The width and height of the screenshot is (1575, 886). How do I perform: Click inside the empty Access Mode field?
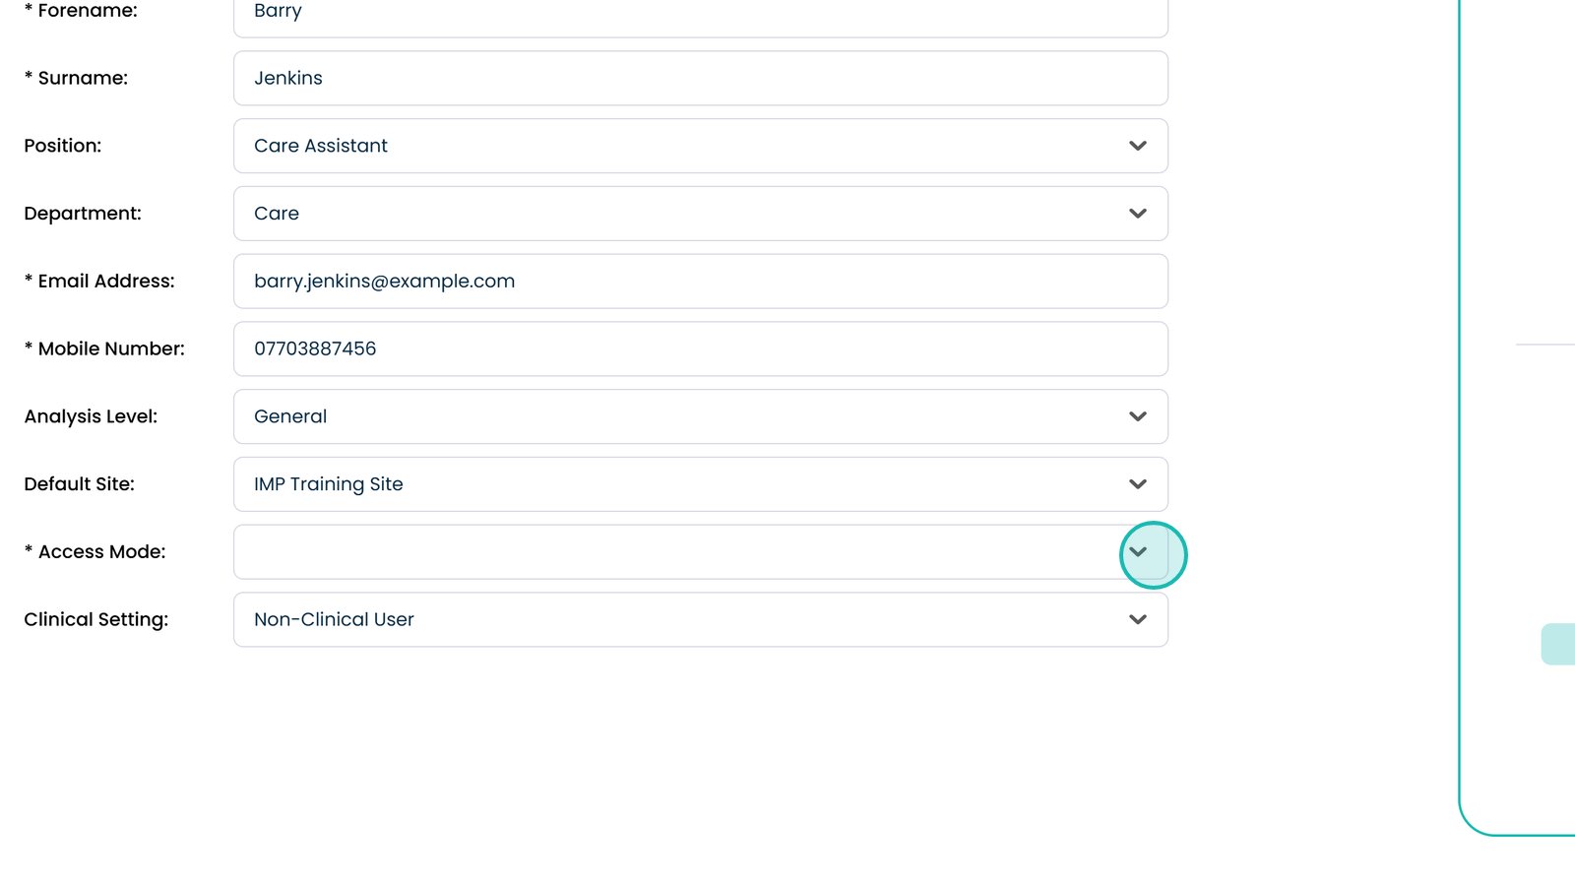(x=669, y=552)
